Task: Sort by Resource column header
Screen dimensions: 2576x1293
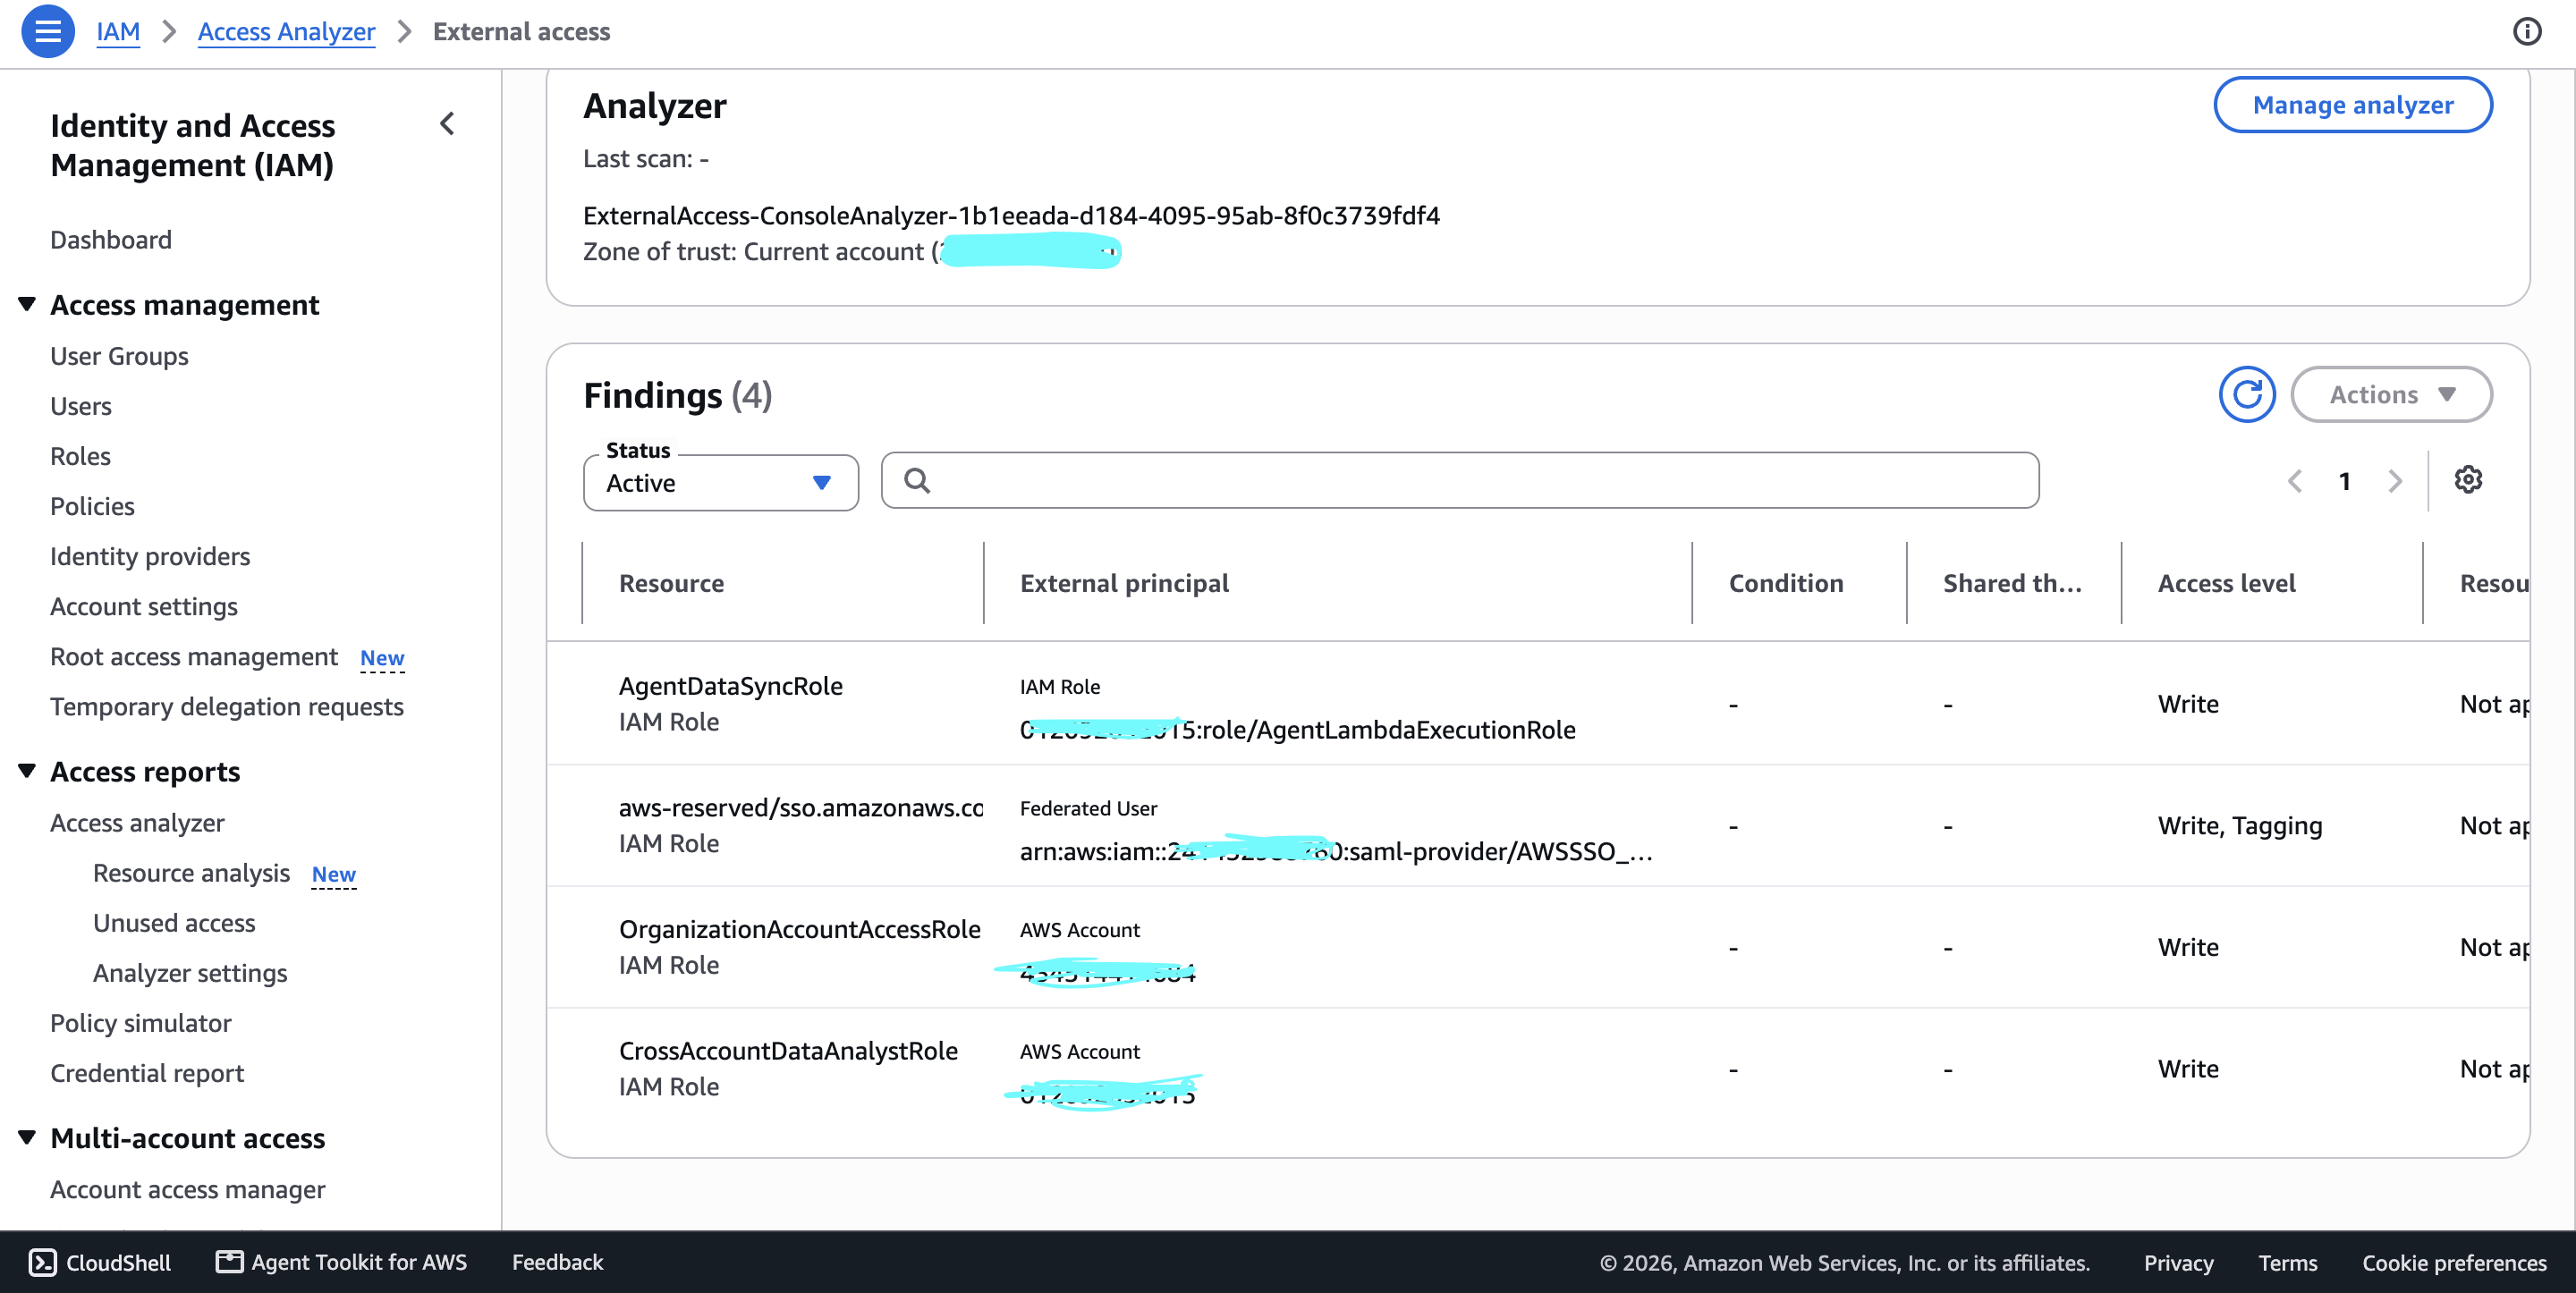Action: (x=671, y=583)
